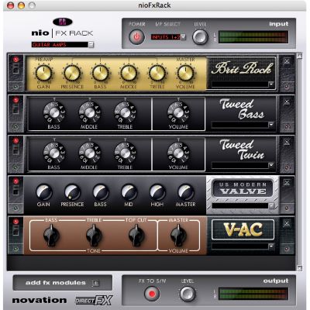This screenshot has height=310, width=310.
Task: Click Tweed Twin module Volume knob
Action: click(x=178, y=153)
